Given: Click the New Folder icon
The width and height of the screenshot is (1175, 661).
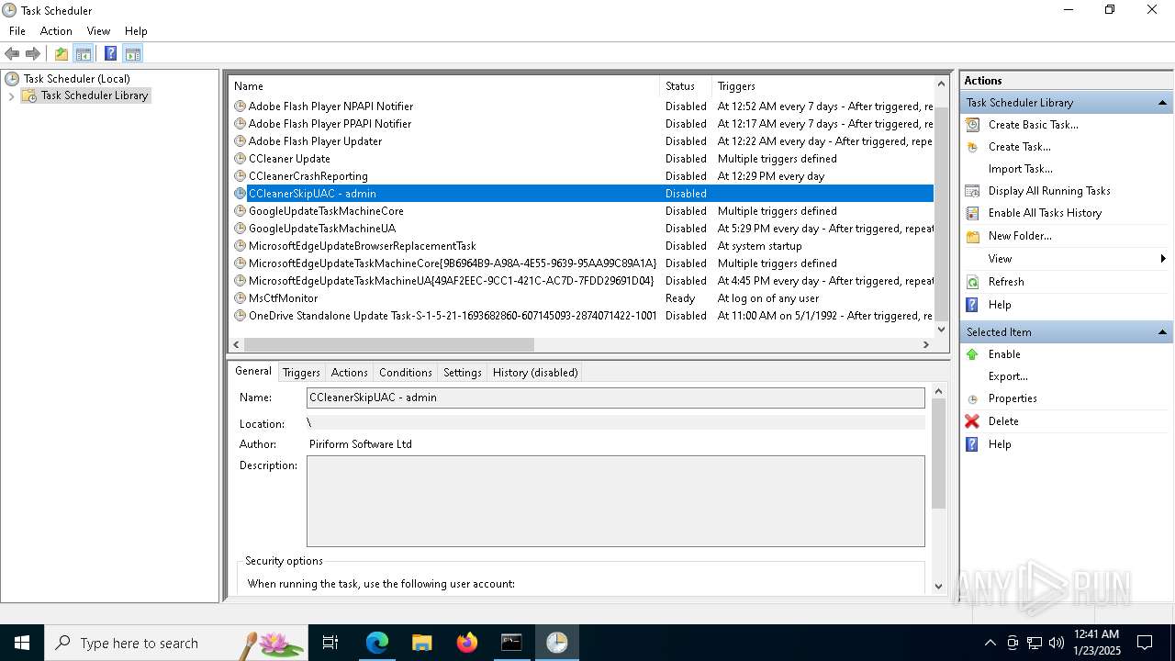Looking at the screenshot, I should tap(973, 236).
